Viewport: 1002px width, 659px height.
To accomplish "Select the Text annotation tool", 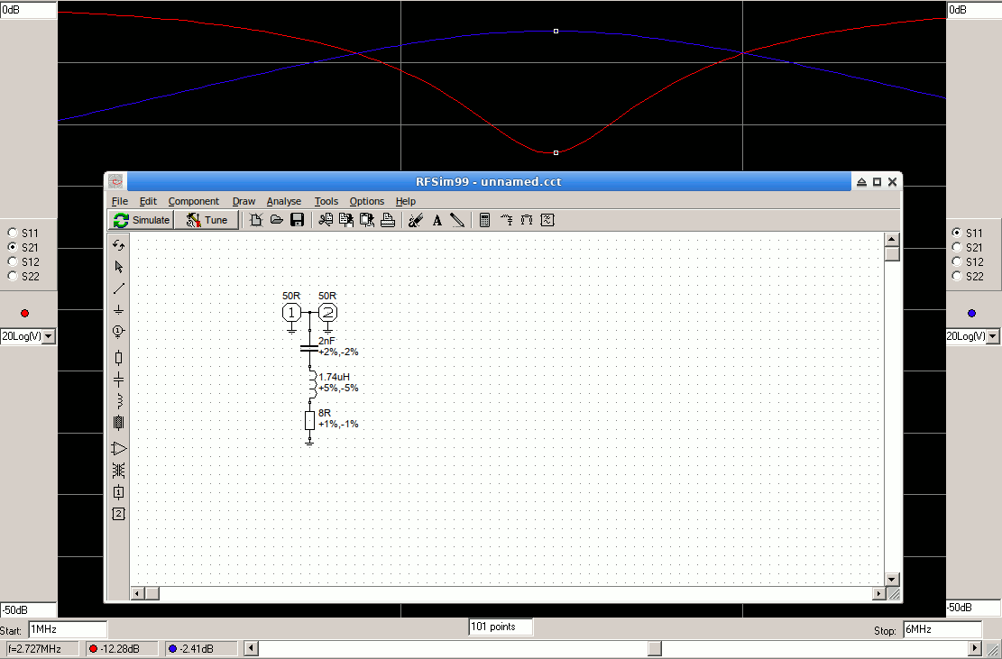I will 437,219.
